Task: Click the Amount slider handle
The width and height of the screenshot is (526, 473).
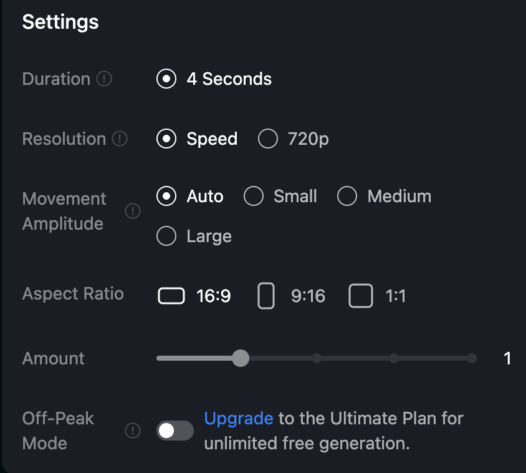Action: point(240,358)
